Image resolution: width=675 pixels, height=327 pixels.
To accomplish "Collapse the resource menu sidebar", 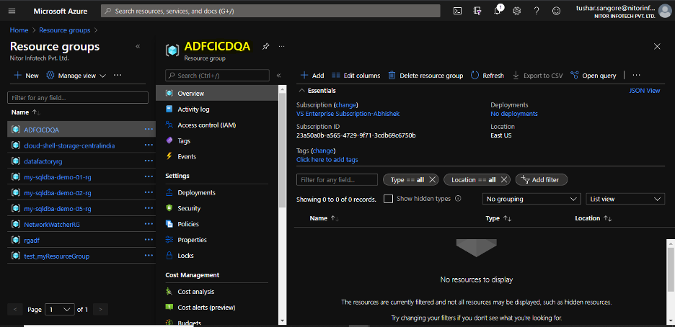I will [278, 75].
